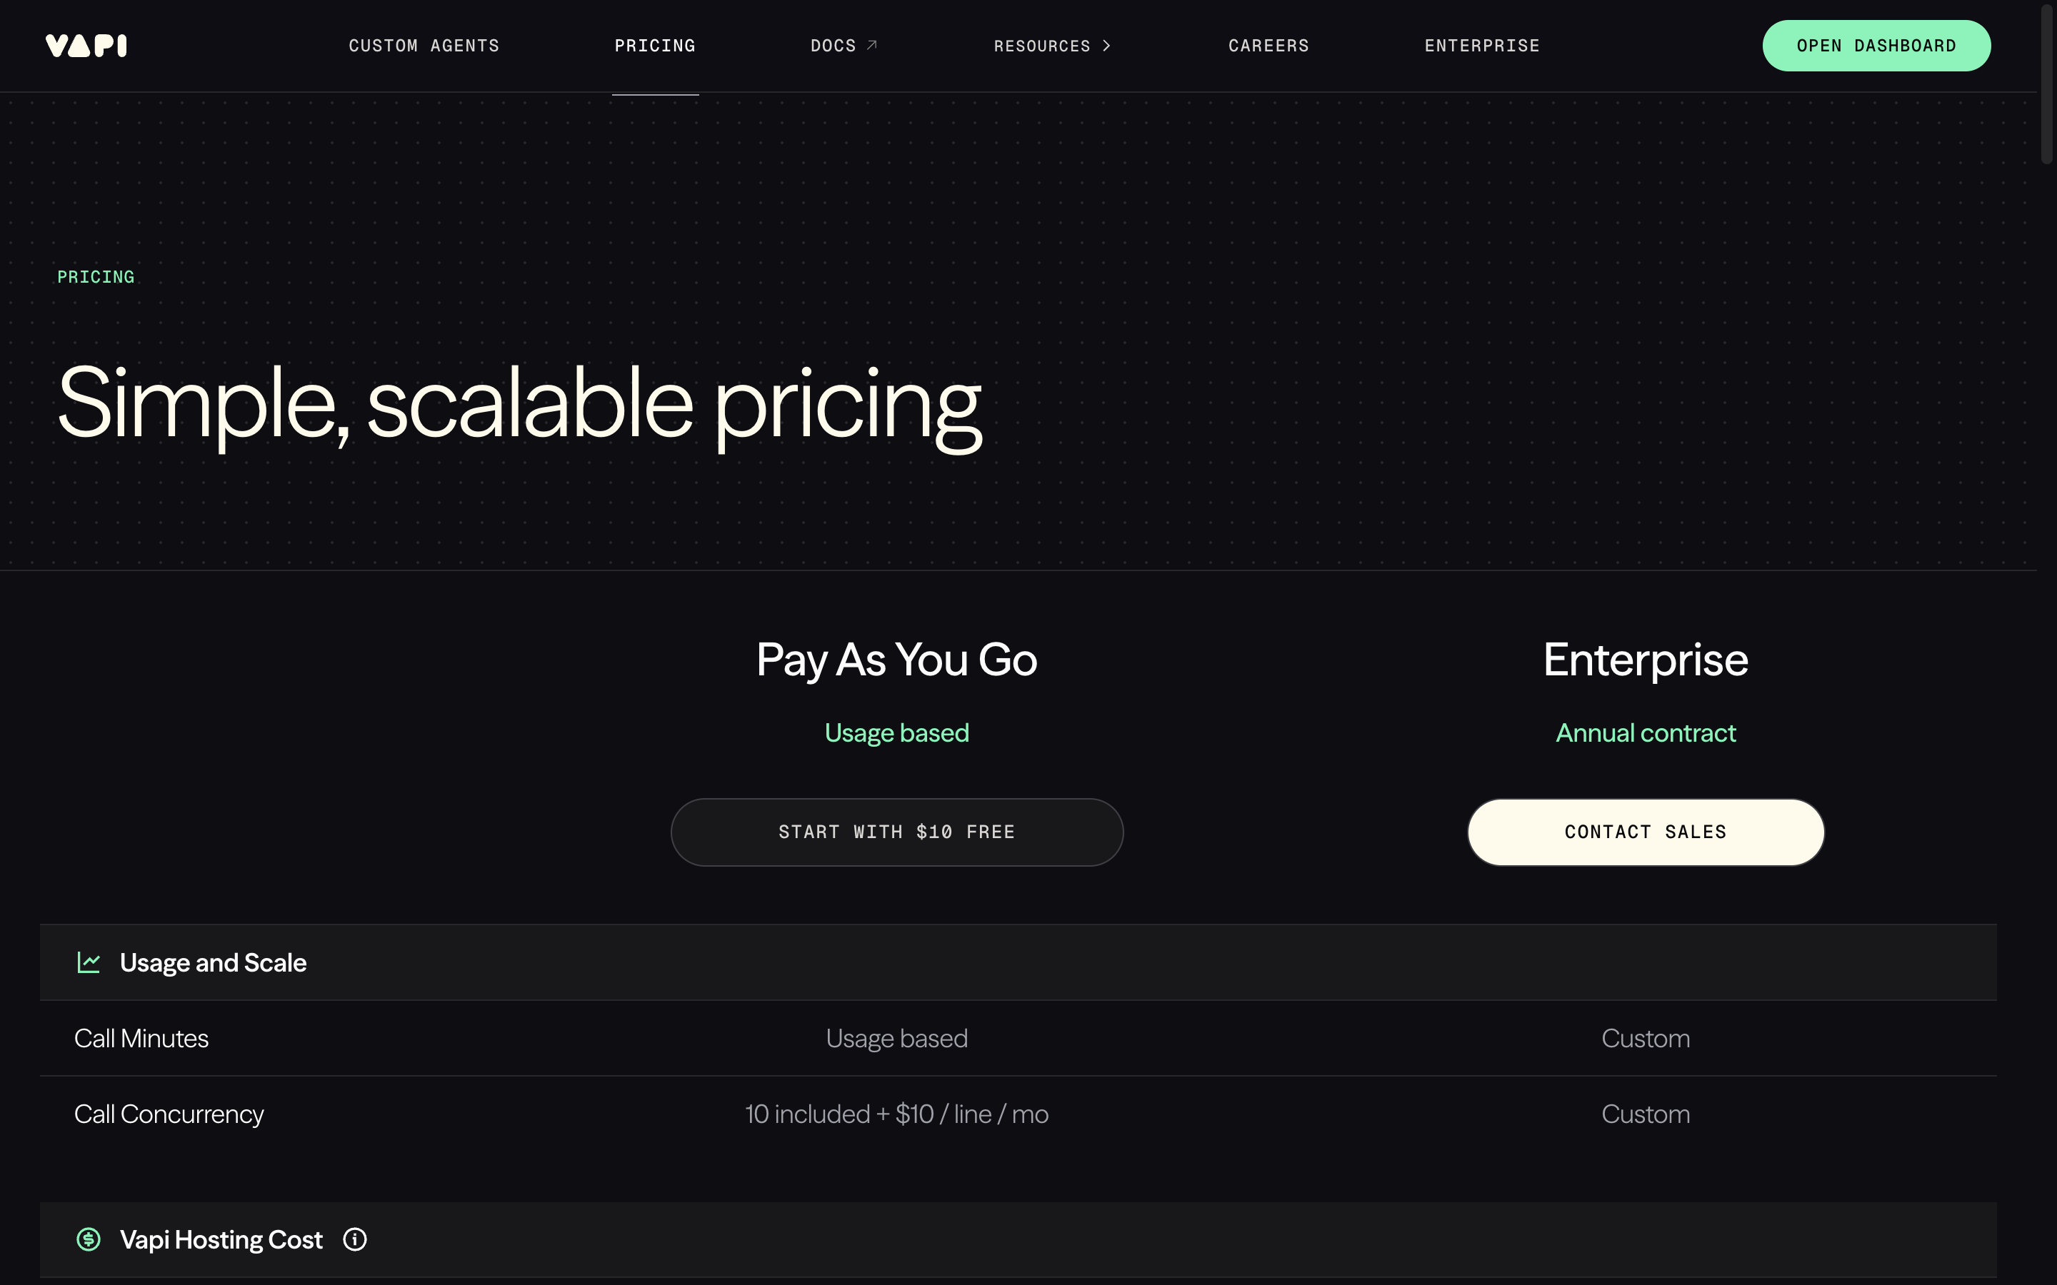Click the dollar icon beside Vapi Hosting Cost
The width and height of the screenshot is (2057, 1285).
click(x=89, y=1239)
